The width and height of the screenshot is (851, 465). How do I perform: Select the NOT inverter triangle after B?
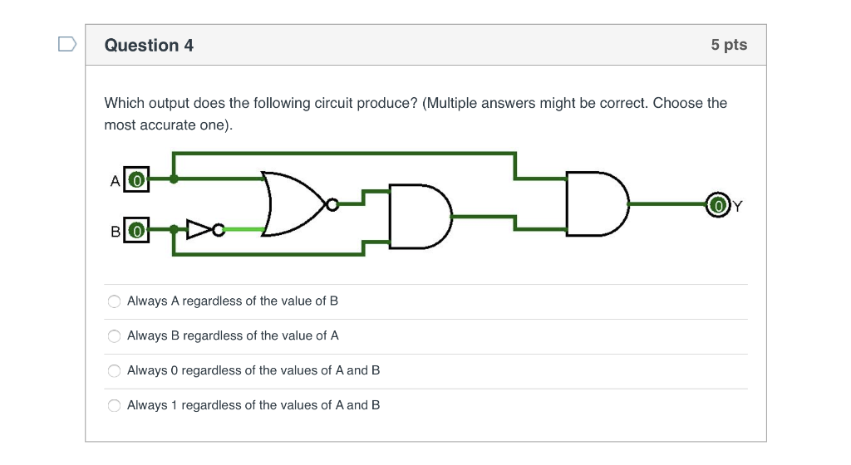tap(198, 230)
